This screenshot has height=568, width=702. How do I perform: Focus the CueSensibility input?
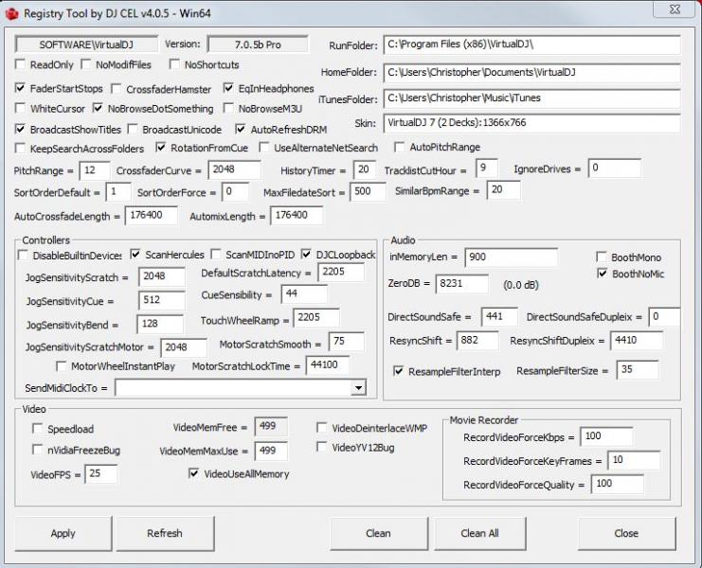coord(304,293)
